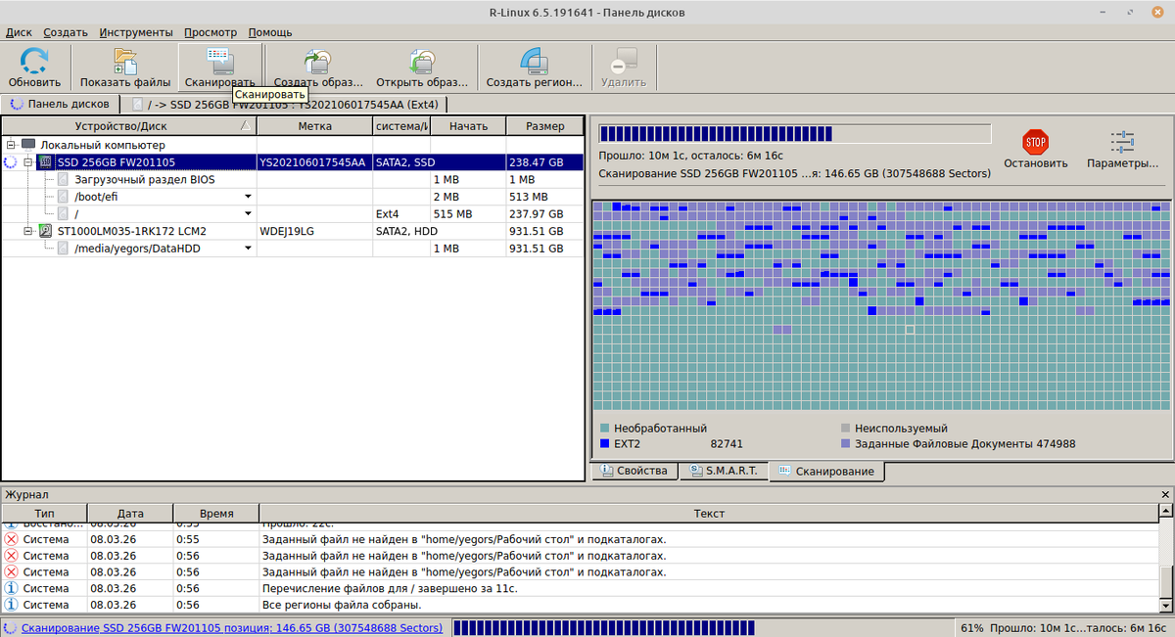
Task: Click the Размер column header
Action: [544, 126]
